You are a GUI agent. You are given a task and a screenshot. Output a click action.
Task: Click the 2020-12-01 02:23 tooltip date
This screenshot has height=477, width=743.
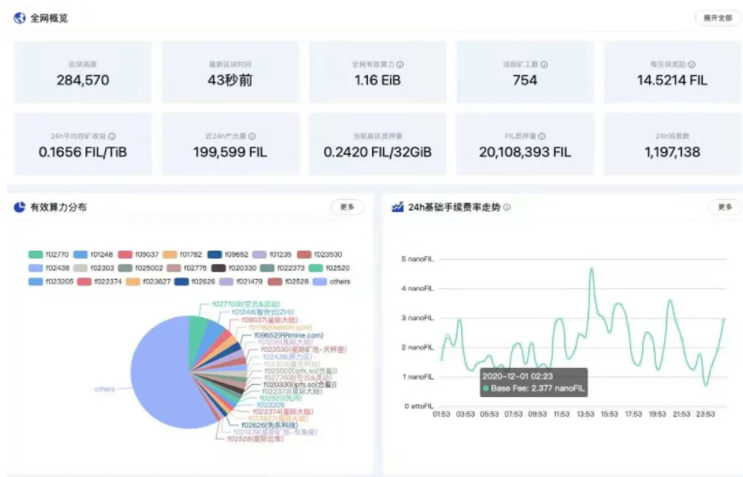click(x=518, y=377)
